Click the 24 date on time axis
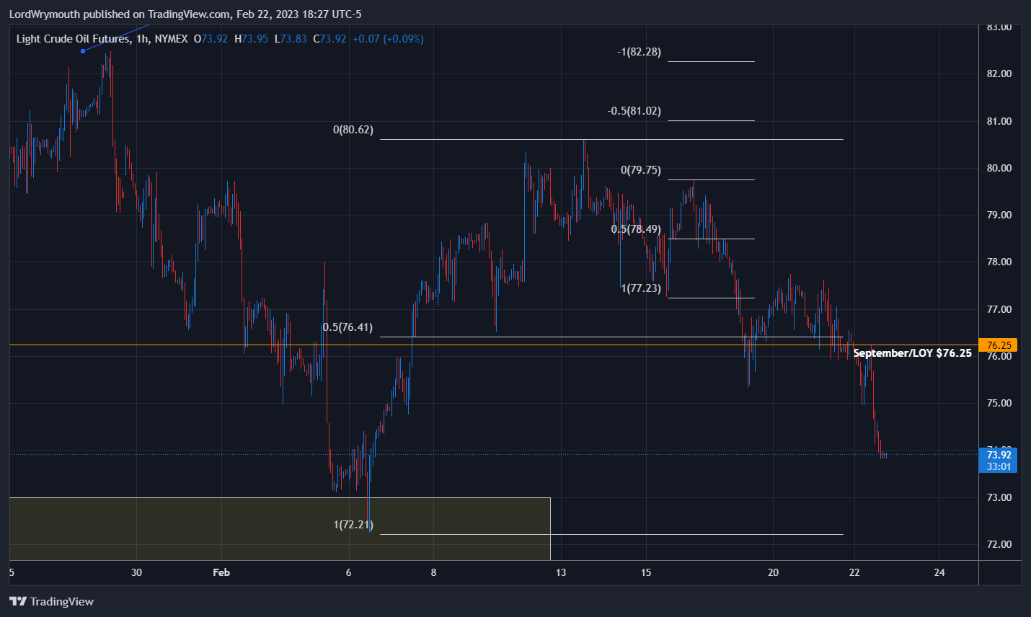The image size is (1031, 617). click(x=939, y=572)
